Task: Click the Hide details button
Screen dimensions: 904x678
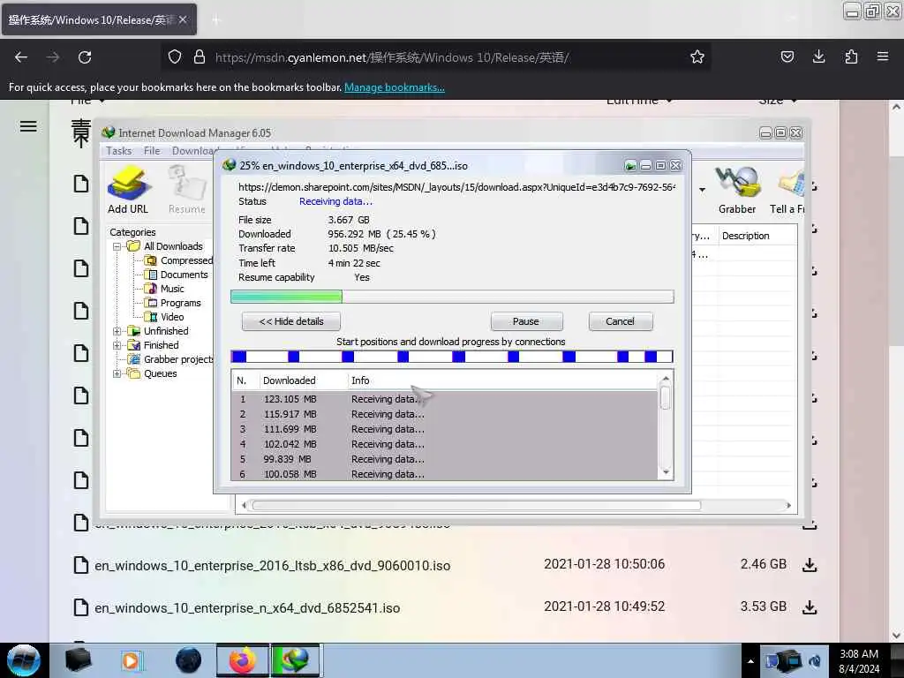Action: coord(291,321)
